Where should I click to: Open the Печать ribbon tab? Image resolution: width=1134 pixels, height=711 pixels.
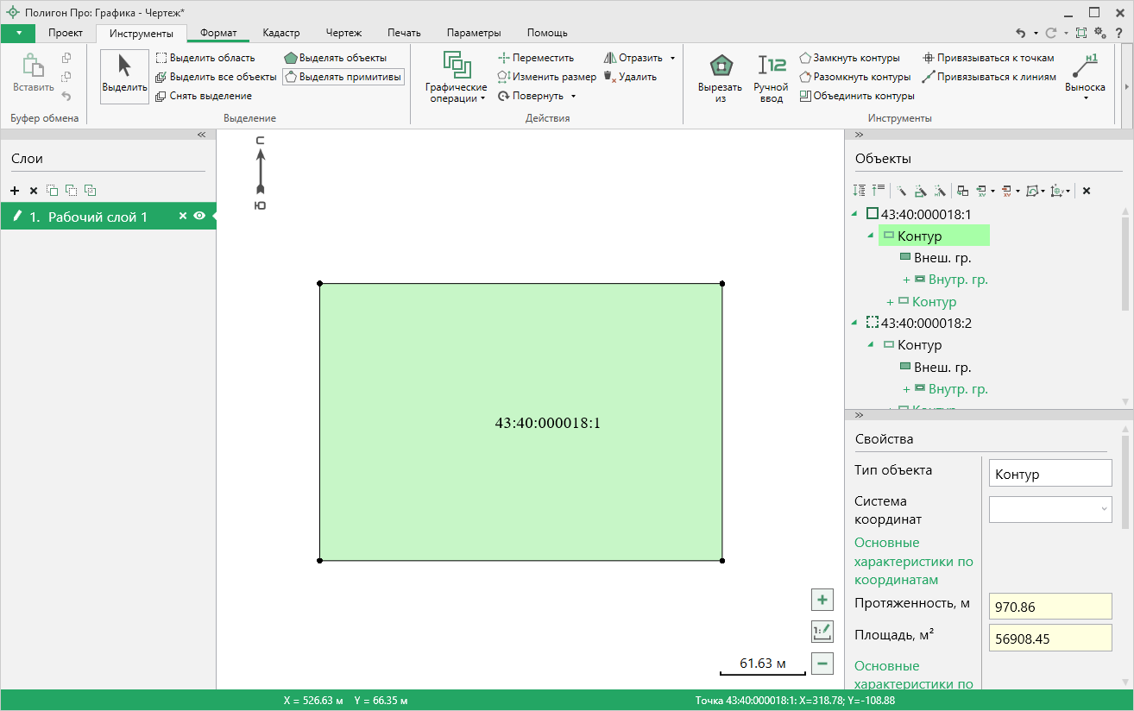404,33
